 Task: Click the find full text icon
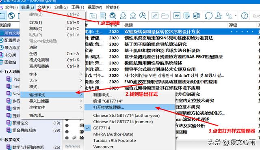143,16
